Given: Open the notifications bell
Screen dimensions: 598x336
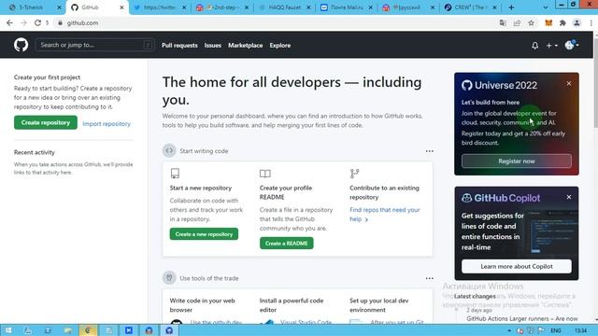Looking at the screenshot, I should [534, 46].
